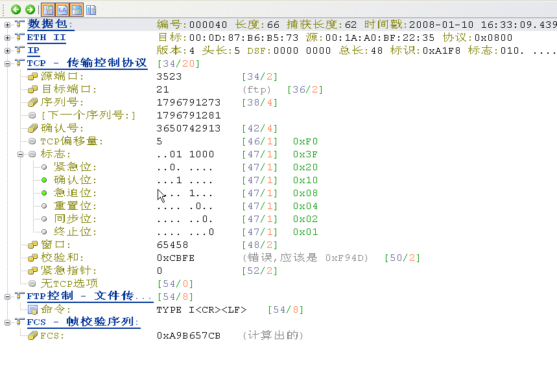Click the icon beside 源端口
Viewport: 557px width, 380px height.
32,76
